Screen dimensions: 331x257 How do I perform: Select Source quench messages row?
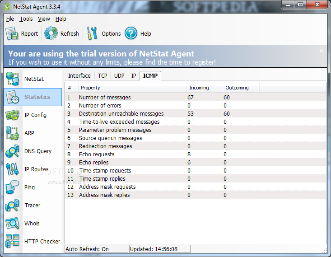click(195, 138)
